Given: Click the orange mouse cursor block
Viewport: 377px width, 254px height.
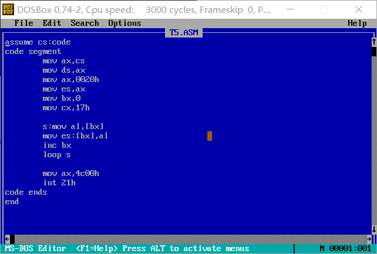Looking at the screenshot, I should [x=210, y=136].
